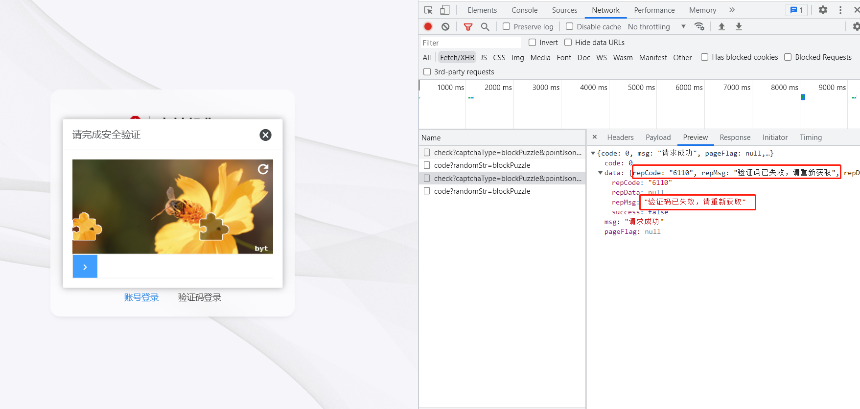Open the issues counter badge showing 1
The width and height of the screenshot is (860, 409).
click(796, 10)
